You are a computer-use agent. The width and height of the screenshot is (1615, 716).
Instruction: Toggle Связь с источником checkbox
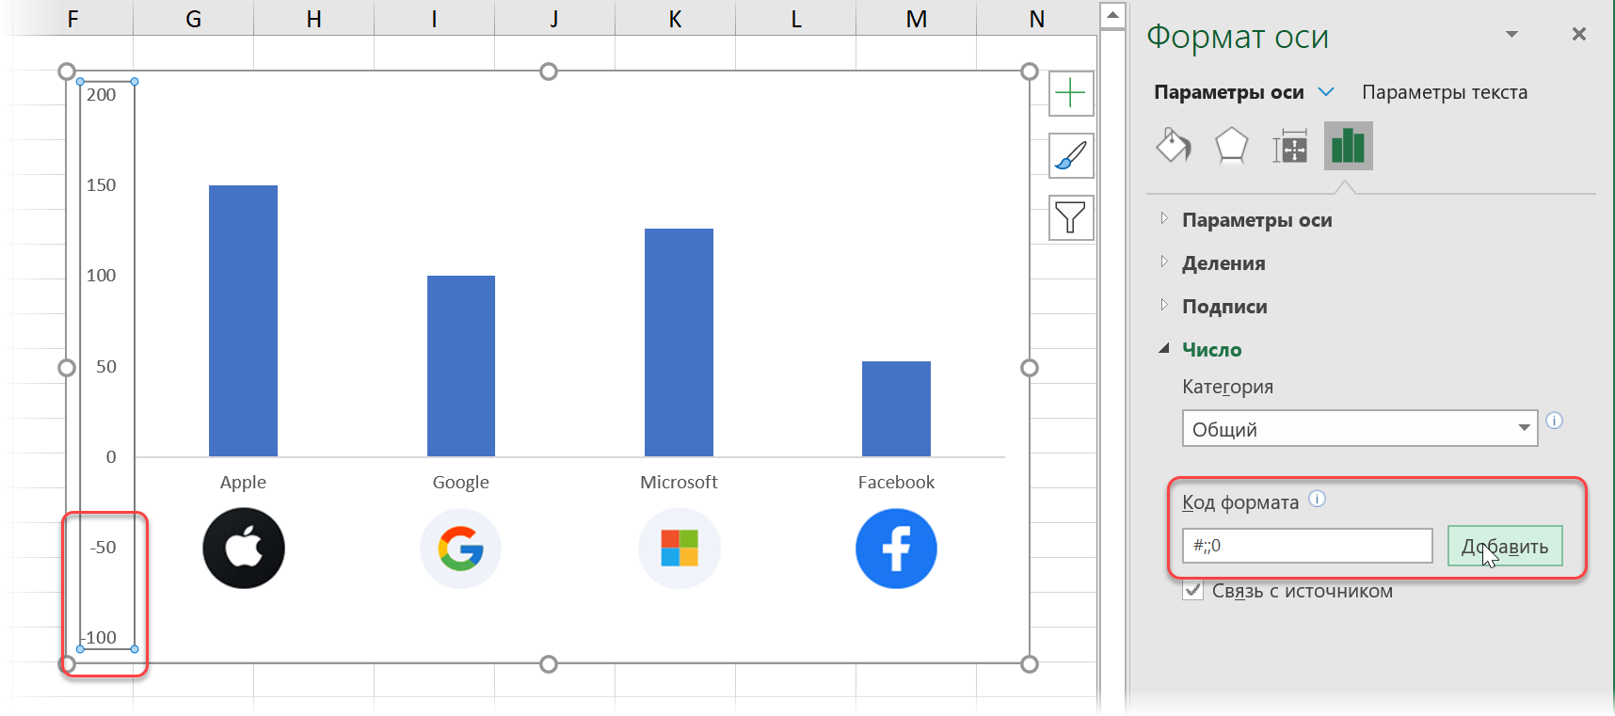1193,591
